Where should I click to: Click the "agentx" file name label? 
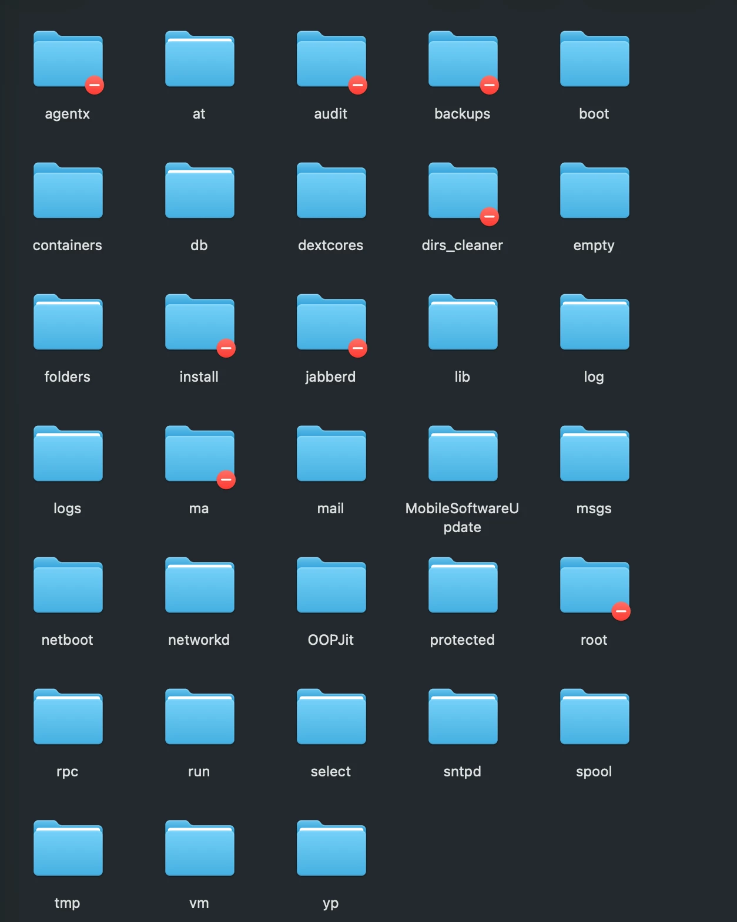tap(68, 114)
